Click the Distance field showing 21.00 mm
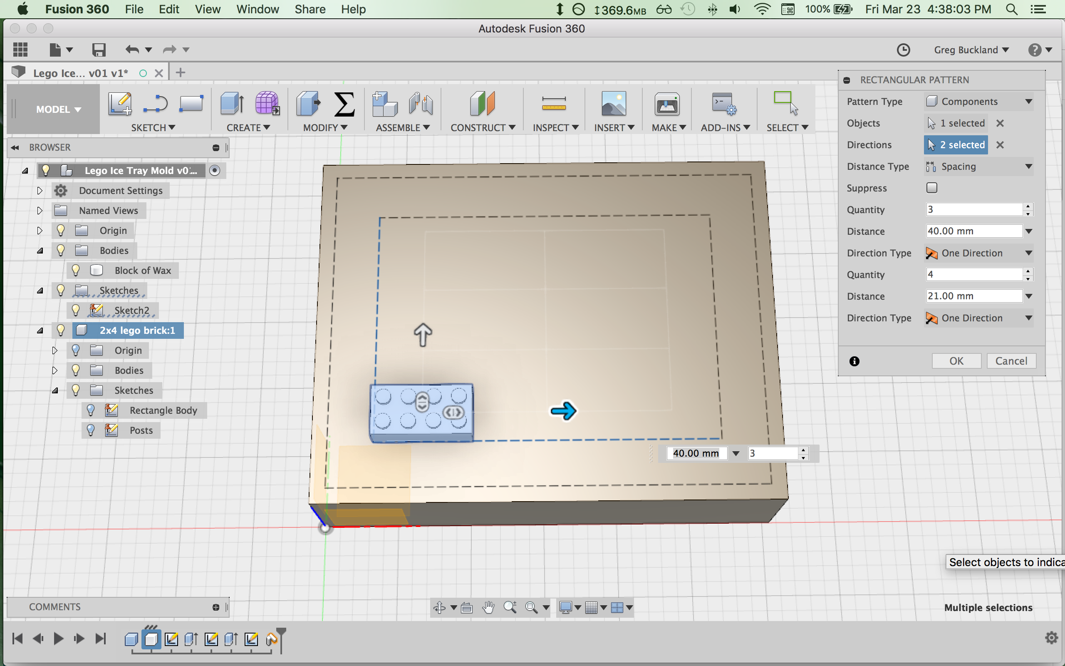This screenshot has height=666, width=1065. 974,296
